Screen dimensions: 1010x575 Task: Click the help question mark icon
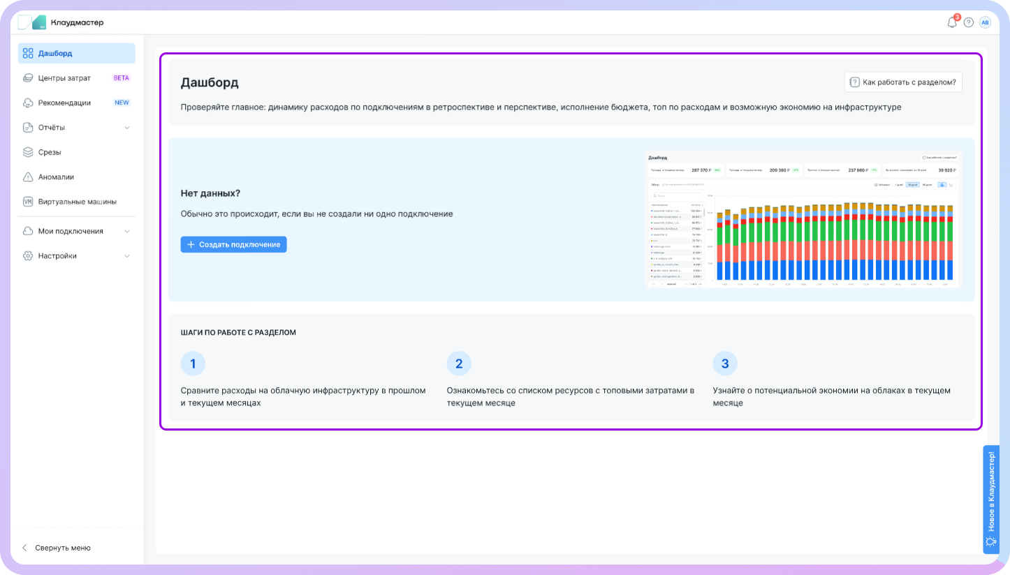(968, 22)
